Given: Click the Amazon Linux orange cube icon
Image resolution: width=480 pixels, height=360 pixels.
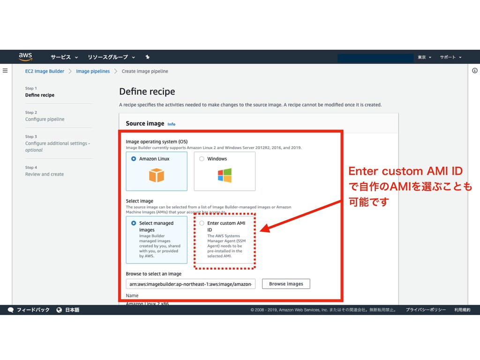Looking at the screenshot, I should click(x=157, y=175).
